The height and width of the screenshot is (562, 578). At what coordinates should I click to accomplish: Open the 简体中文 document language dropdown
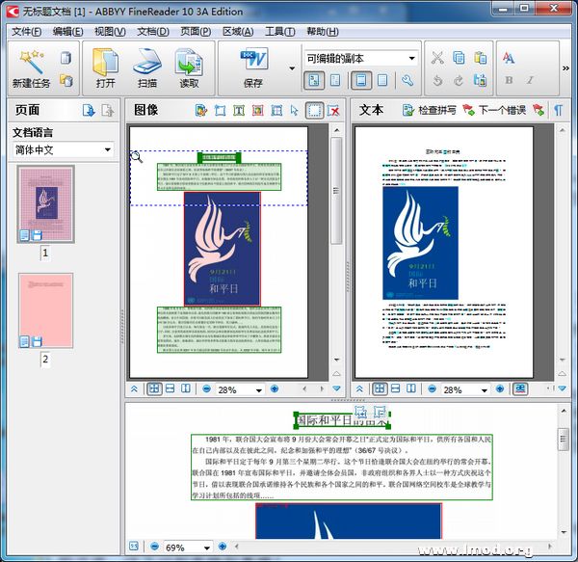point(63,150)
